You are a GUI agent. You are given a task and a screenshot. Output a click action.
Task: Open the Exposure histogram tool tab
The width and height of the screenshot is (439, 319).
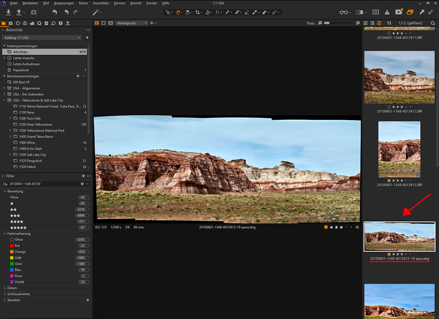click(32, 23)
